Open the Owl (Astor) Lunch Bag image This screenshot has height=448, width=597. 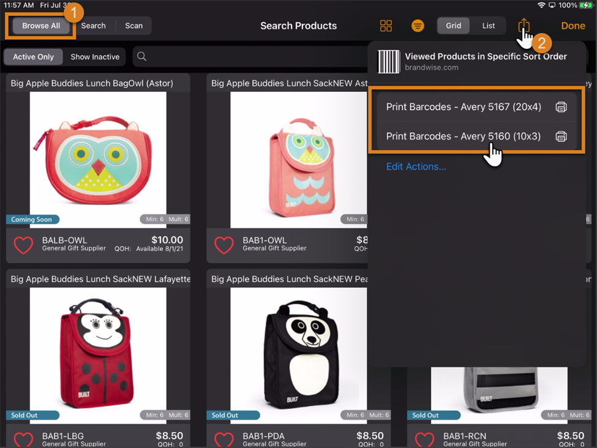click(x=98, y=160)
